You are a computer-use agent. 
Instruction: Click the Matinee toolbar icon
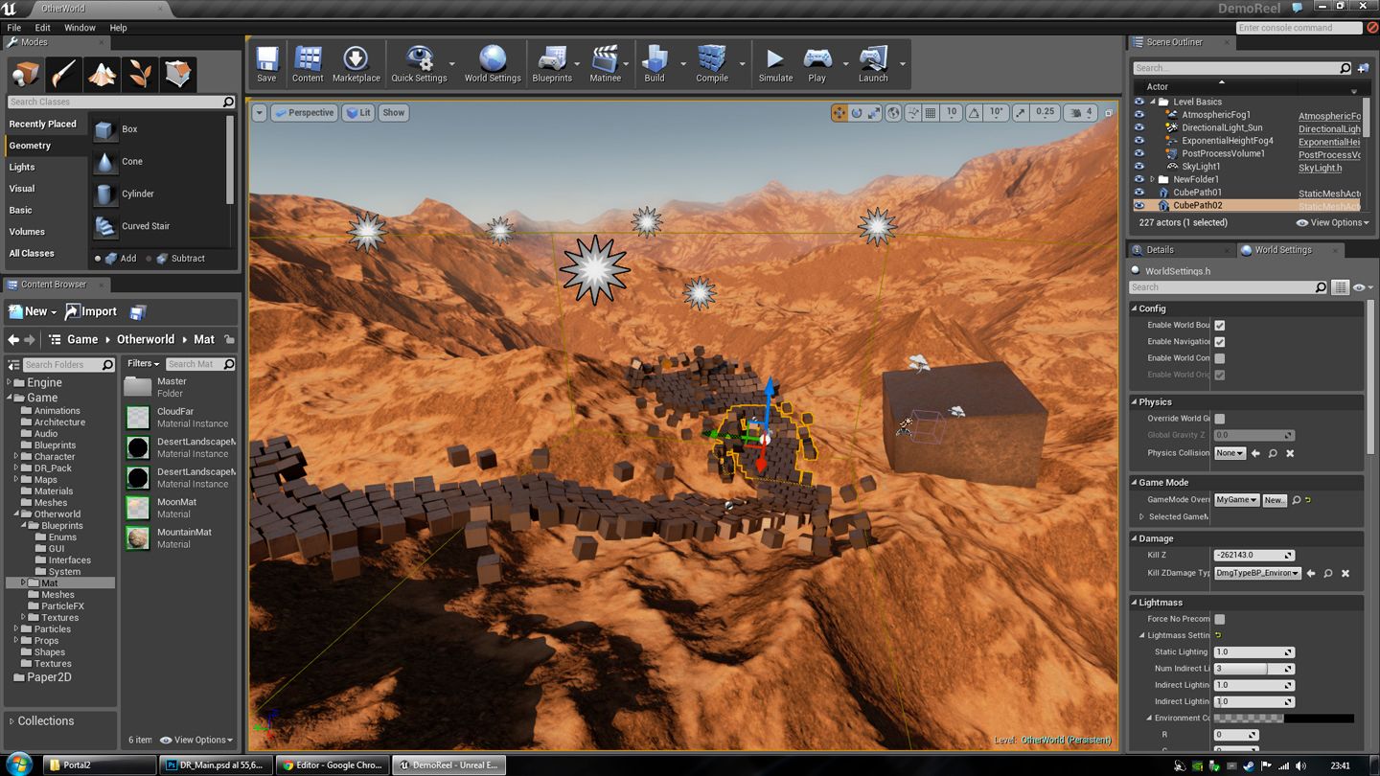coord(605,63)
